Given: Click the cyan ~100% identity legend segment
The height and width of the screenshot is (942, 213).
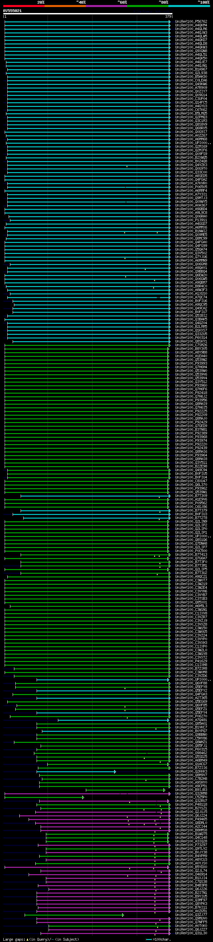Looking at the screenshot, I should 189,6.
